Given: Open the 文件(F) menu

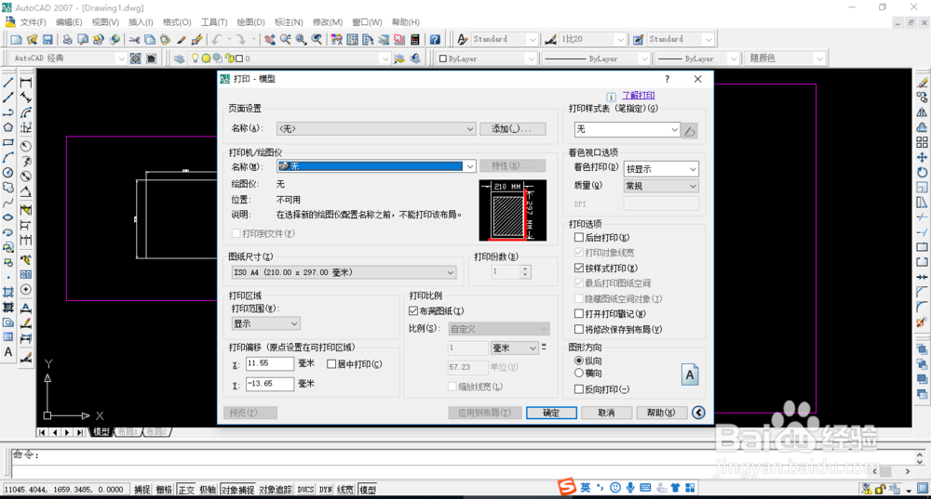Looking at the screenshot, I should tap(33, 22).
